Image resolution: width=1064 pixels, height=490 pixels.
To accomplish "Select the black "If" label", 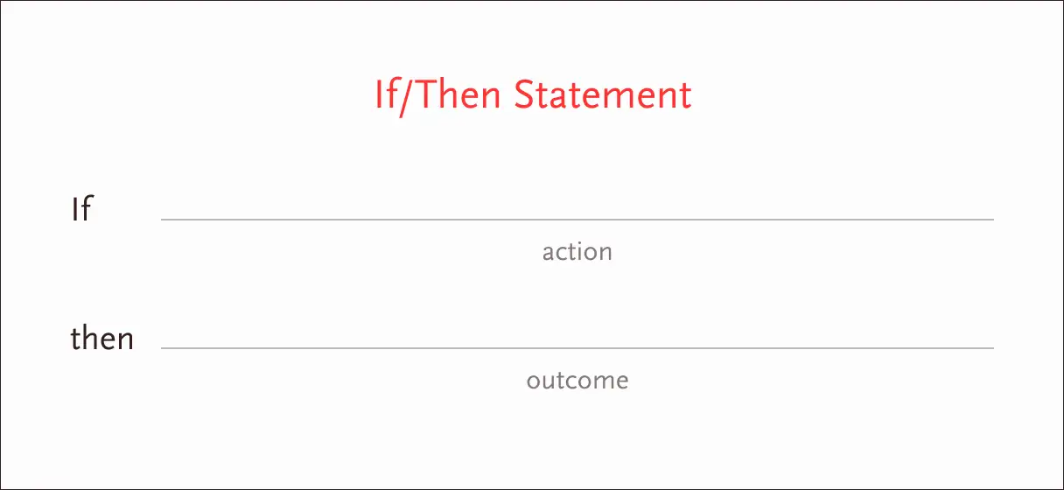I will [x=81, y=210].
